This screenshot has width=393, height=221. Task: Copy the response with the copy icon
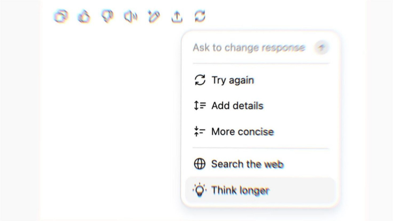(x=61, y=16)
